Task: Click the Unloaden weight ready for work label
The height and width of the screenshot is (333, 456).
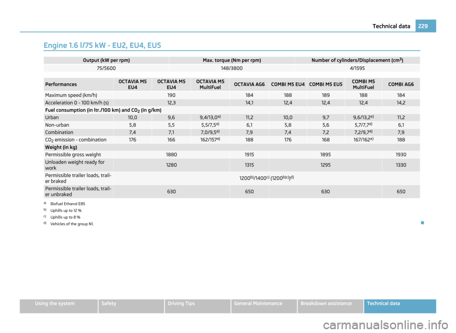Action: pos(75,165)
